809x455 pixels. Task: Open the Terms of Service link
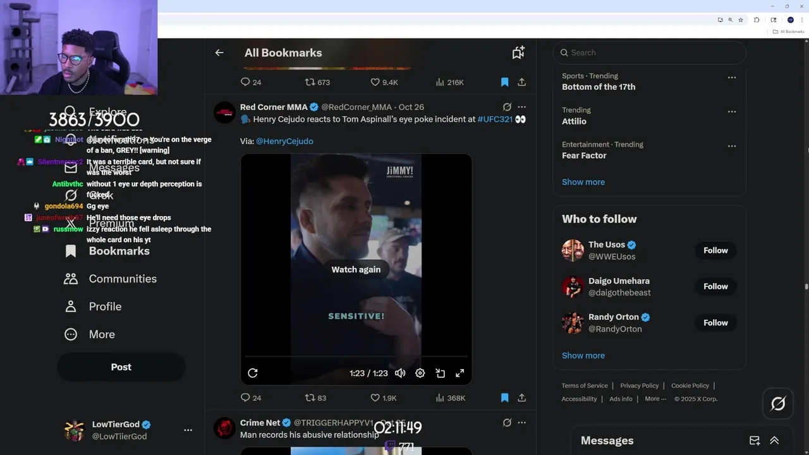click(x=585, y=385)
